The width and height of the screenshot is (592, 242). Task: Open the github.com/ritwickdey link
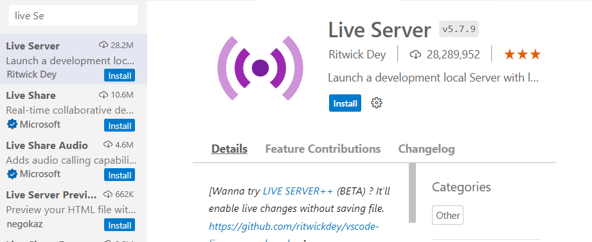tap(294, 226)
